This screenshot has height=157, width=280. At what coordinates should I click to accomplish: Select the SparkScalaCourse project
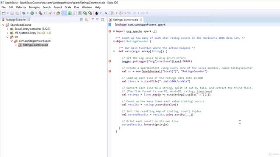pyautogui.click(x=21, y=25)
